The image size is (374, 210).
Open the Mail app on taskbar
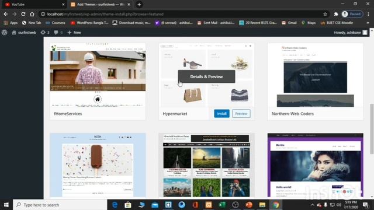pos(155,205)
